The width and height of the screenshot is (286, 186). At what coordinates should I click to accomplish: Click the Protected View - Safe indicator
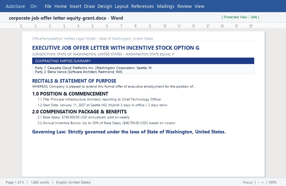[240, 17]
